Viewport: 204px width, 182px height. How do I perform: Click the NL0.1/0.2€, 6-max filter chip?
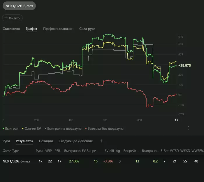click(x=19, y=6)
